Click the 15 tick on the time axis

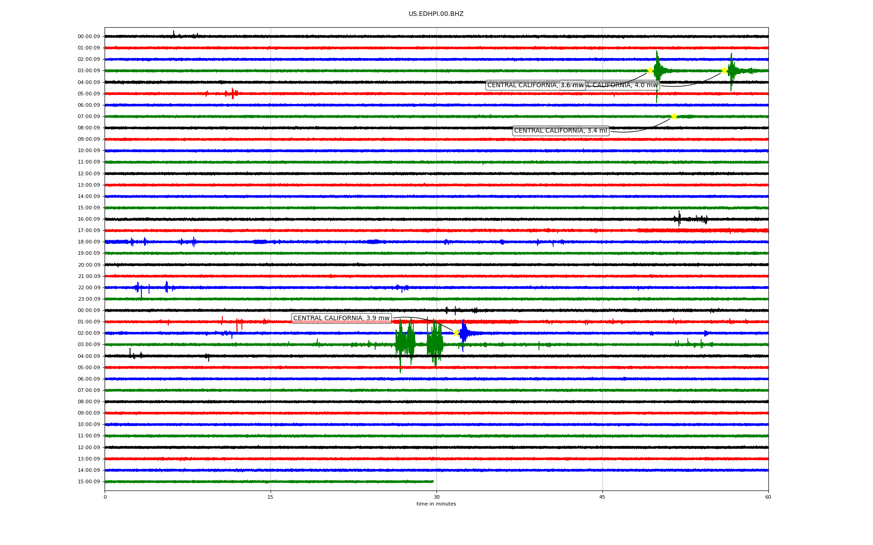coord(271,497)
